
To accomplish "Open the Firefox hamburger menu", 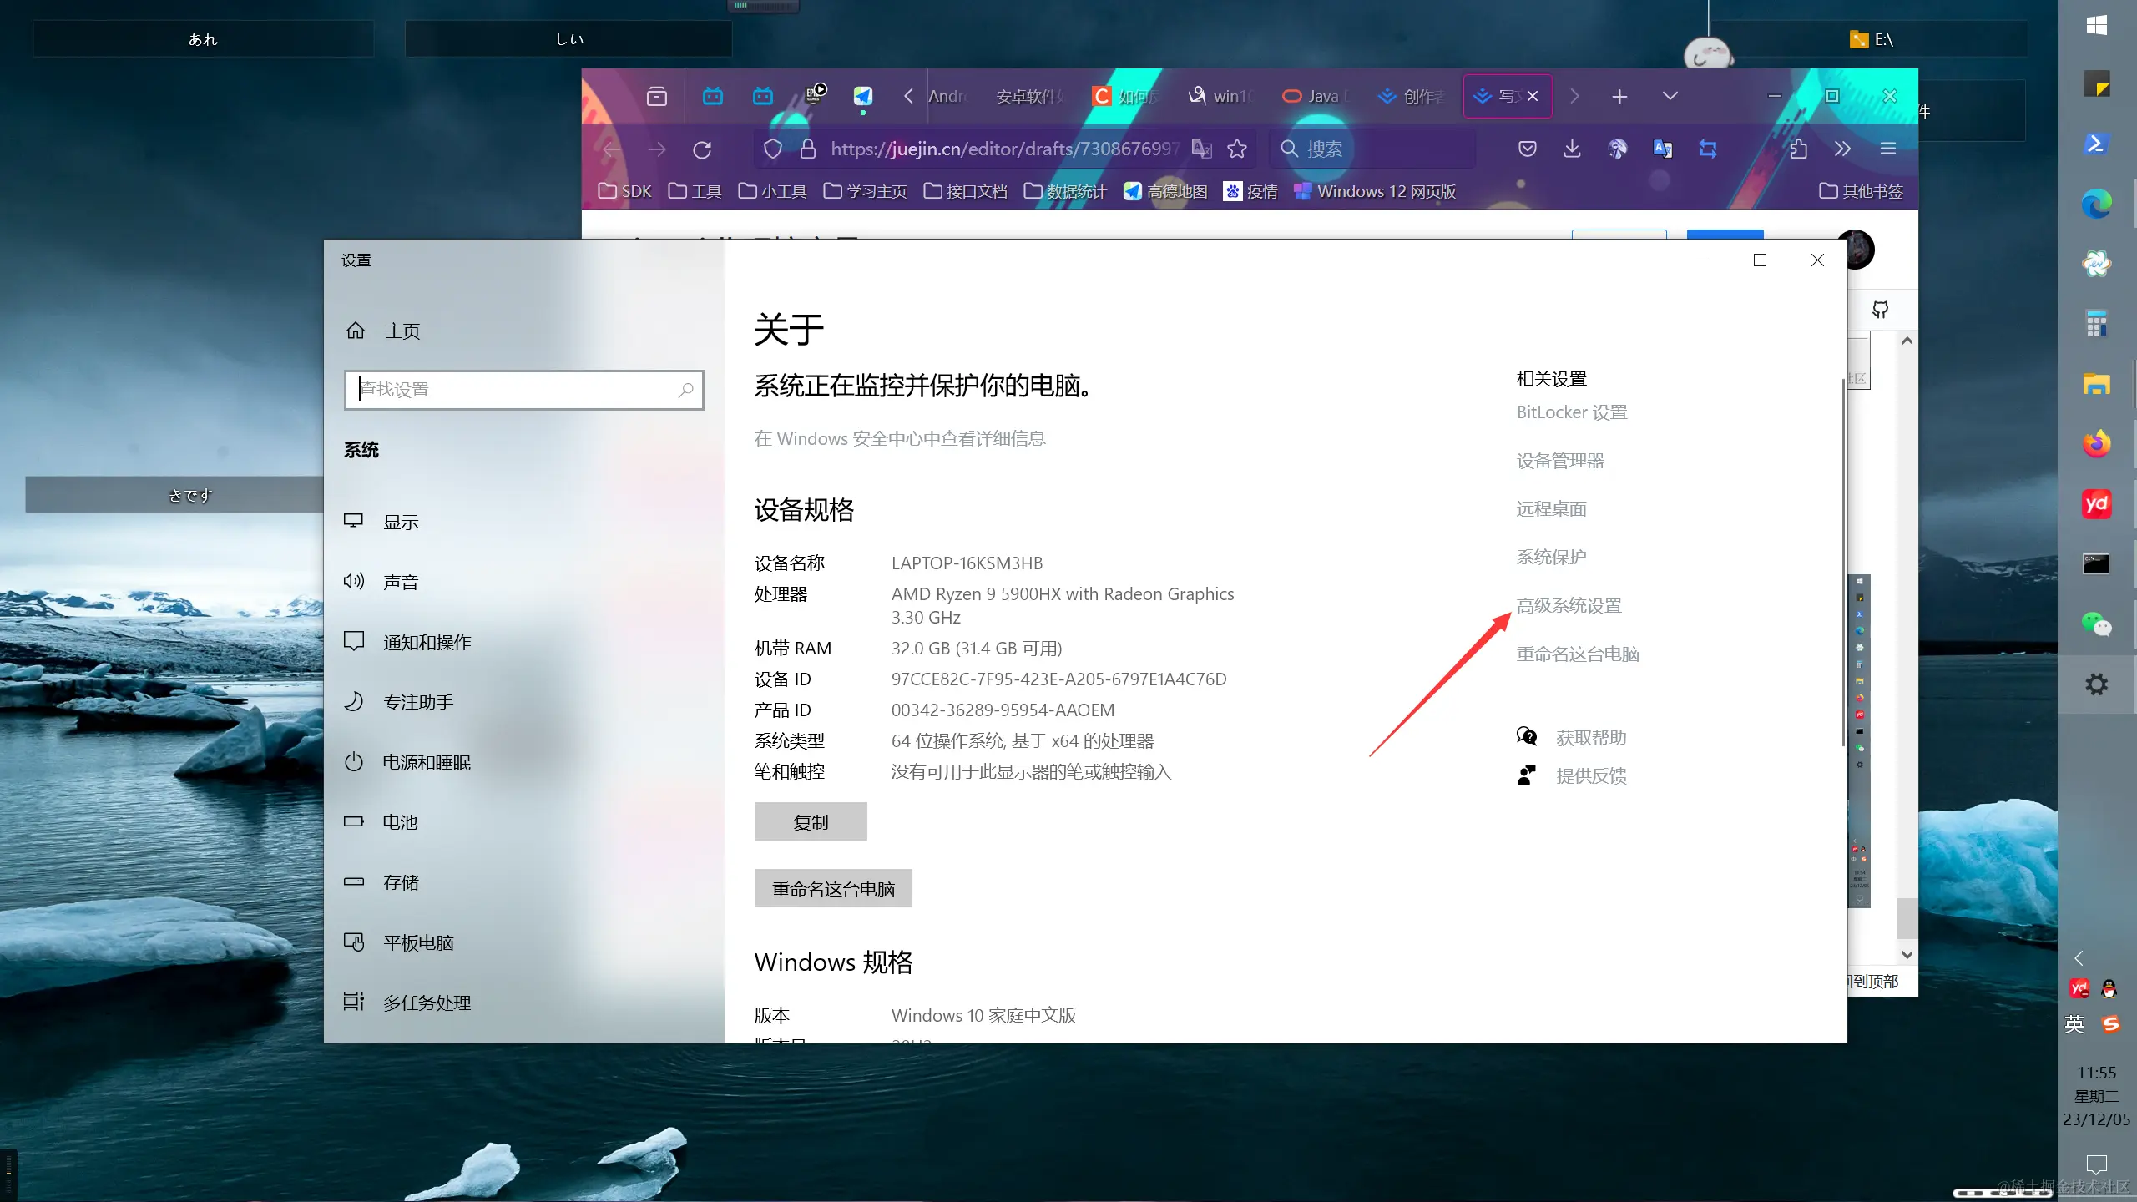I will tap(1888, 149).
